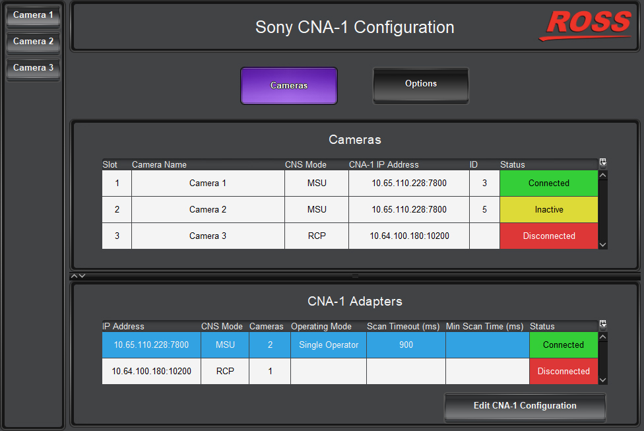Click the green Connected status for Camera 1

(548, 183)
